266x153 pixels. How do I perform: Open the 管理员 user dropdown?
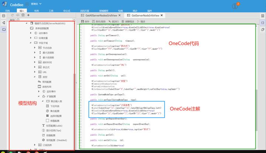pyautogui.click(x=36, y=4)
